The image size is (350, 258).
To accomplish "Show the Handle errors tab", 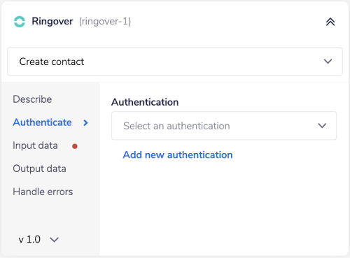I will [x=43, y=192].
